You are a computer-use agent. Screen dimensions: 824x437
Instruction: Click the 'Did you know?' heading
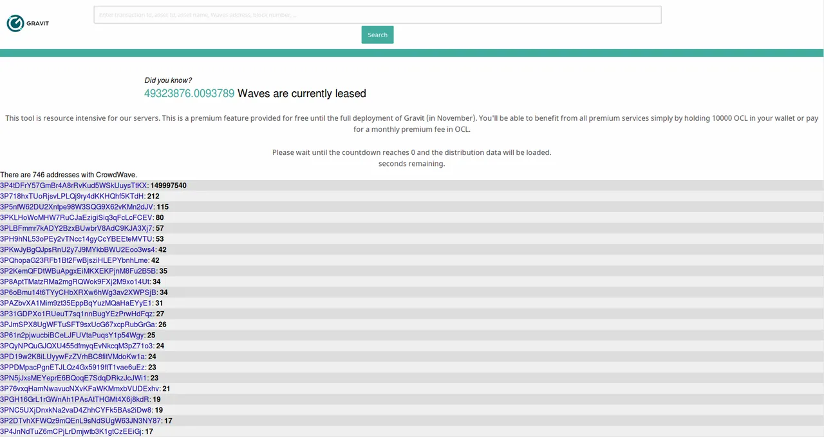[168, 80]
